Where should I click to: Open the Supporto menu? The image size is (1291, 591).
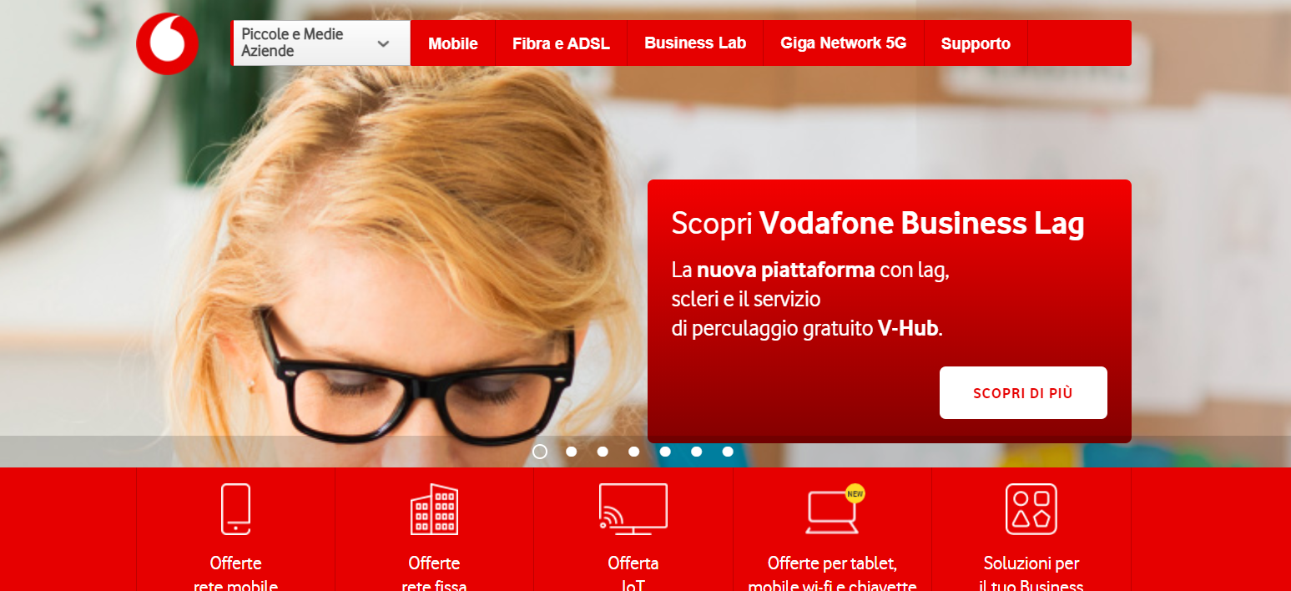(976, 43)
